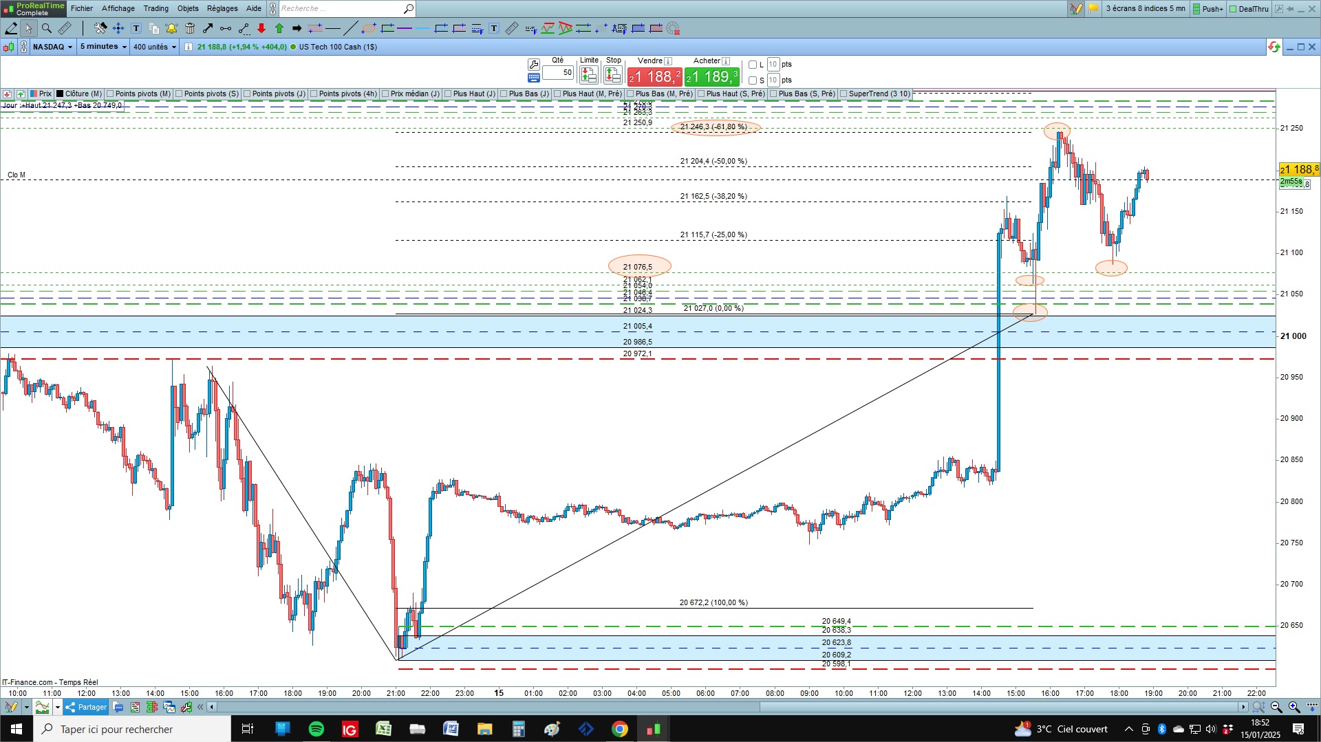
Task: Open the wrench settings in order panel
Action: (533, 65)
